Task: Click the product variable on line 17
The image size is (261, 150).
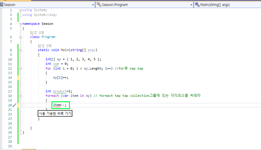Action: tap(60, 91)
